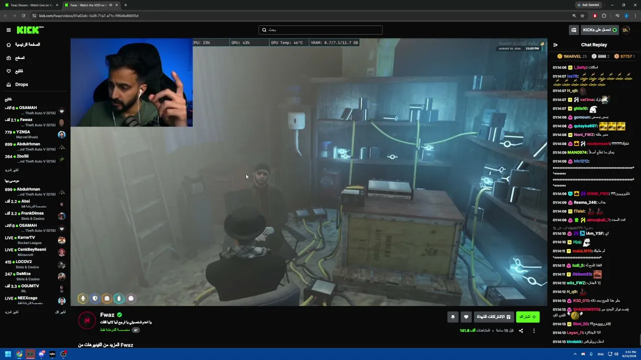Open NEEXcsgo channel in sidebar
This screenshot has width=641, height=360.
click(34, 300)
